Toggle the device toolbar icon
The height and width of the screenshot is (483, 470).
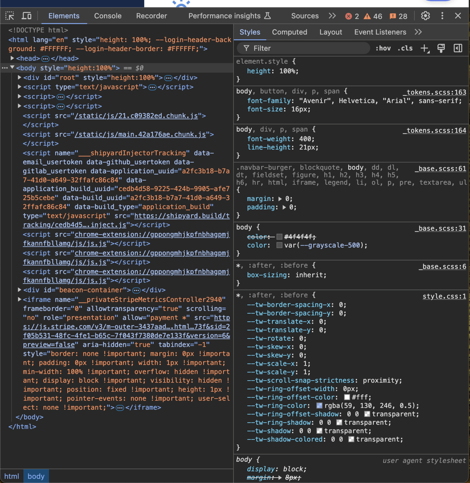click(x=26, y=16)
